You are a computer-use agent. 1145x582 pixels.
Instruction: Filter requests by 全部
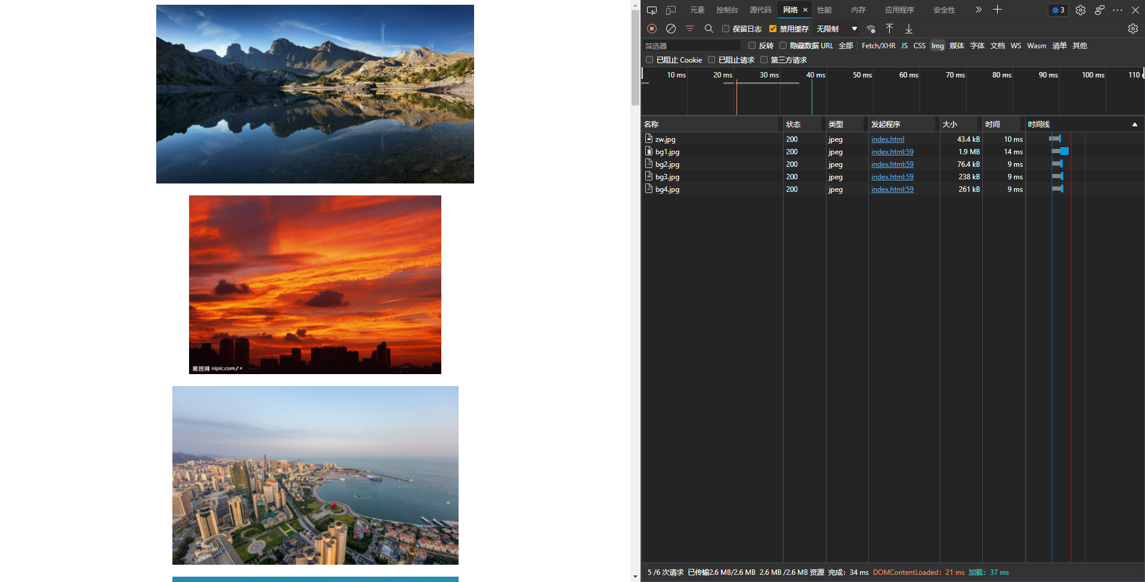(x=846, y=46)
